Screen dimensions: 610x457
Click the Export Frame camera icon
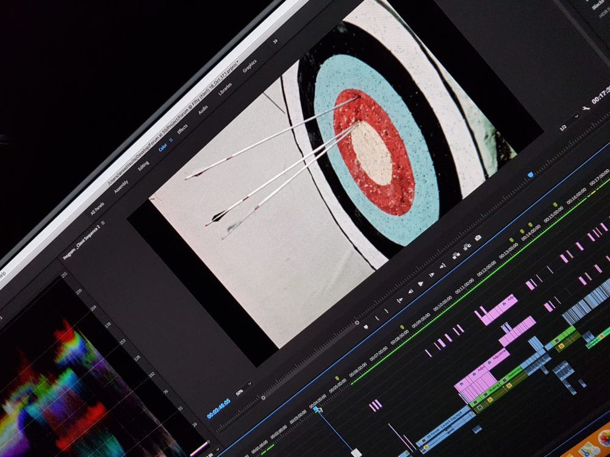point(478,238)
